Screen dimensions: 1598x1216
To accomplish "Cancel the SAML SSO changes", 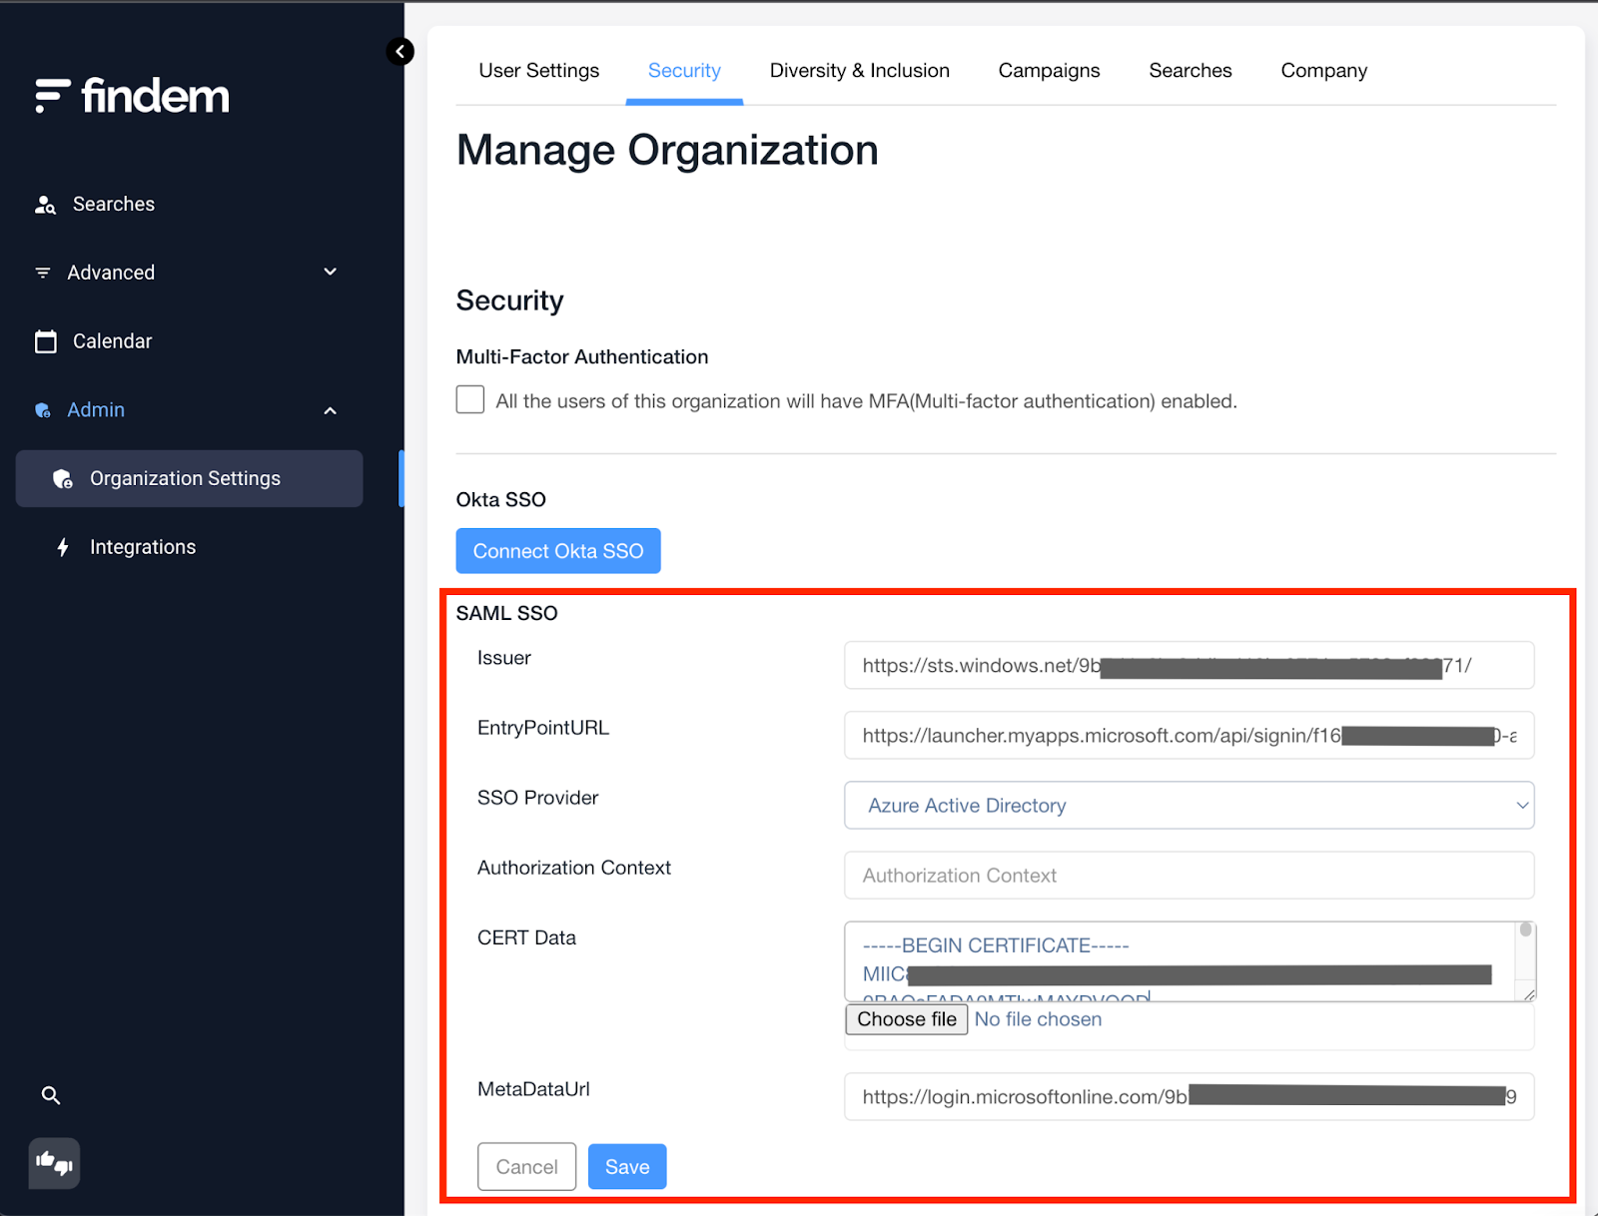I will click(x=527, y=1166).
